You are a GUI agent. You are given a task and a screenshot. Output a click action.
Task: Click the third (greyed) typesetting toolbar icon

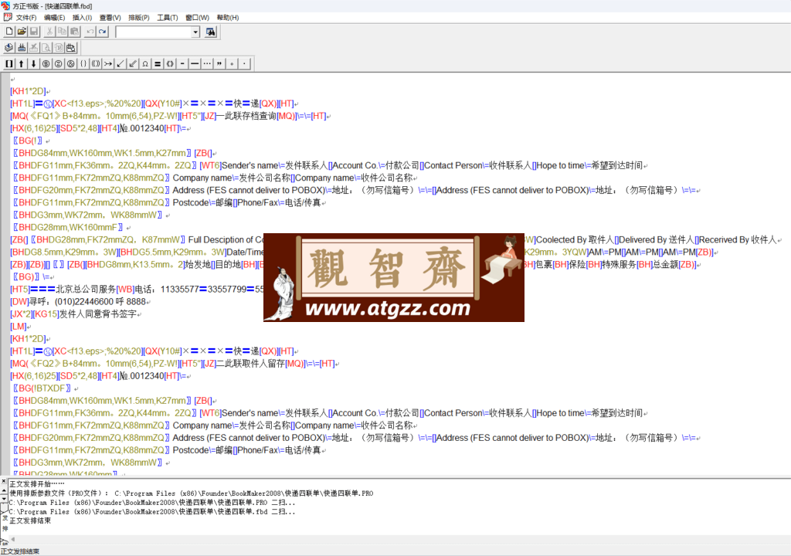tap(34, 47)
